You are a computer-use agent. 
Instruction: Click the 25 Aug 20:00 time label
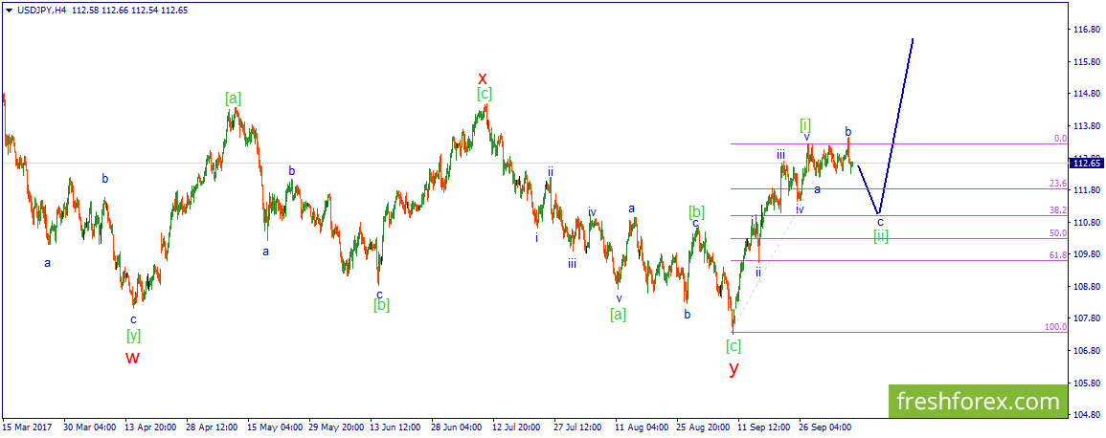(702, 427)
